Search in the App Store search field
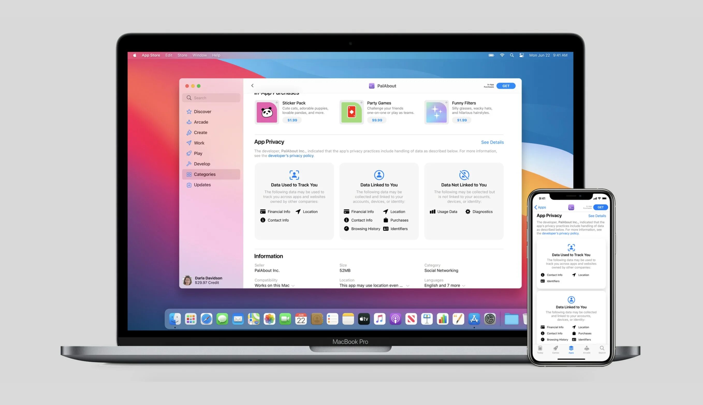Viewport: 703px width, 405px height. pyautogui.click(x=213, y=98)
